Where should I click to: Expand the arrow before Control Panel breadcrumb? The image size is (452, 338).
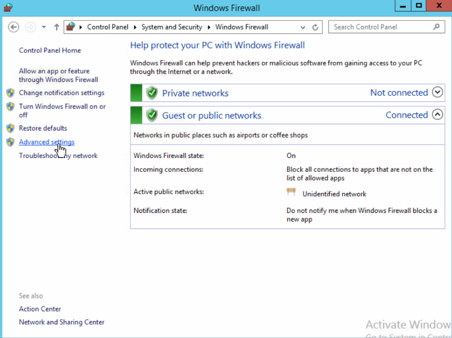(81, 27)
